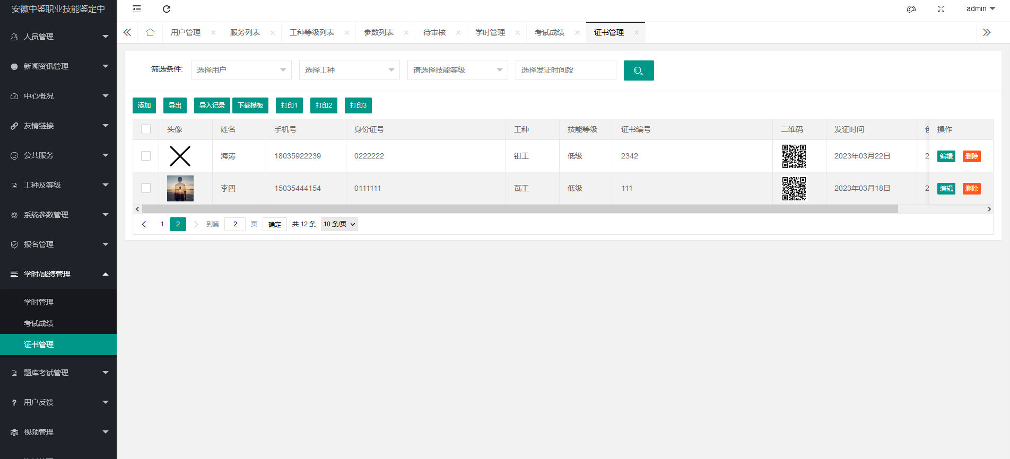The height and width of the screenshot is (459, 1010).
Task: Collapse 学时/成绩管理 sidebar menu
Action: [x=58, y=274]
